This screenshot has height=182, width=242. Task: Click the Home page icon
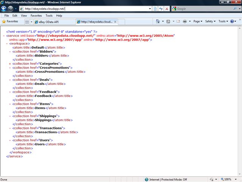[x=158, y=21]
